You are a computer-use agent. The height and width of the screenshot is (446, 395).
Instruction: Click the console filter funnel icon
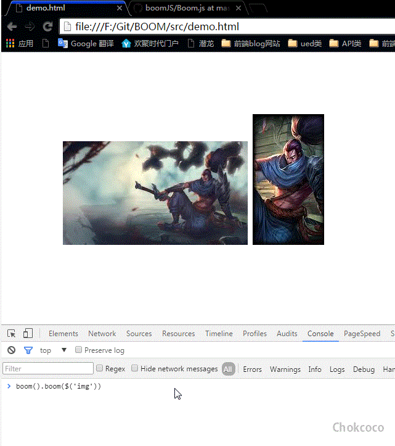28,350
